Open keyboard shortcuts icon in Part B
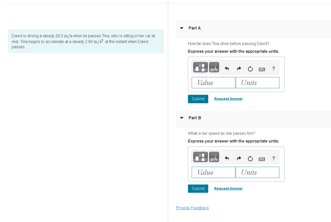The width and height of the screenshot is (331, 222). [x=262, y=159]
